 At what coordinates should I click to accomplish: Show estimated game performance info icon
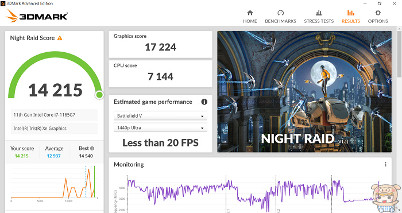204,102
